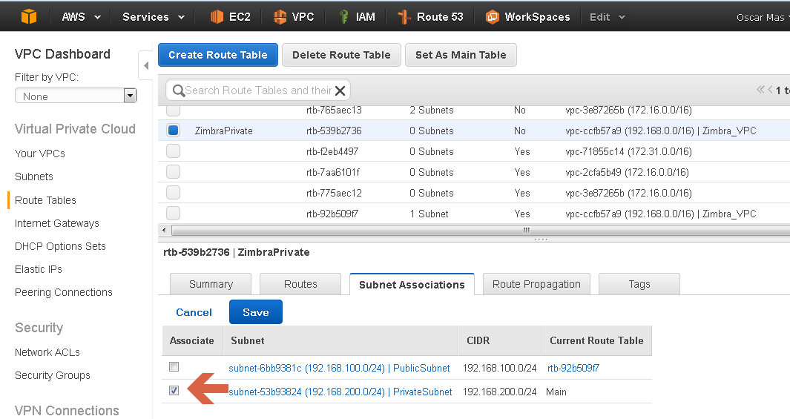Click the horizontal scrollbar left arrow
790x419 pixels.
click(164, 230)
